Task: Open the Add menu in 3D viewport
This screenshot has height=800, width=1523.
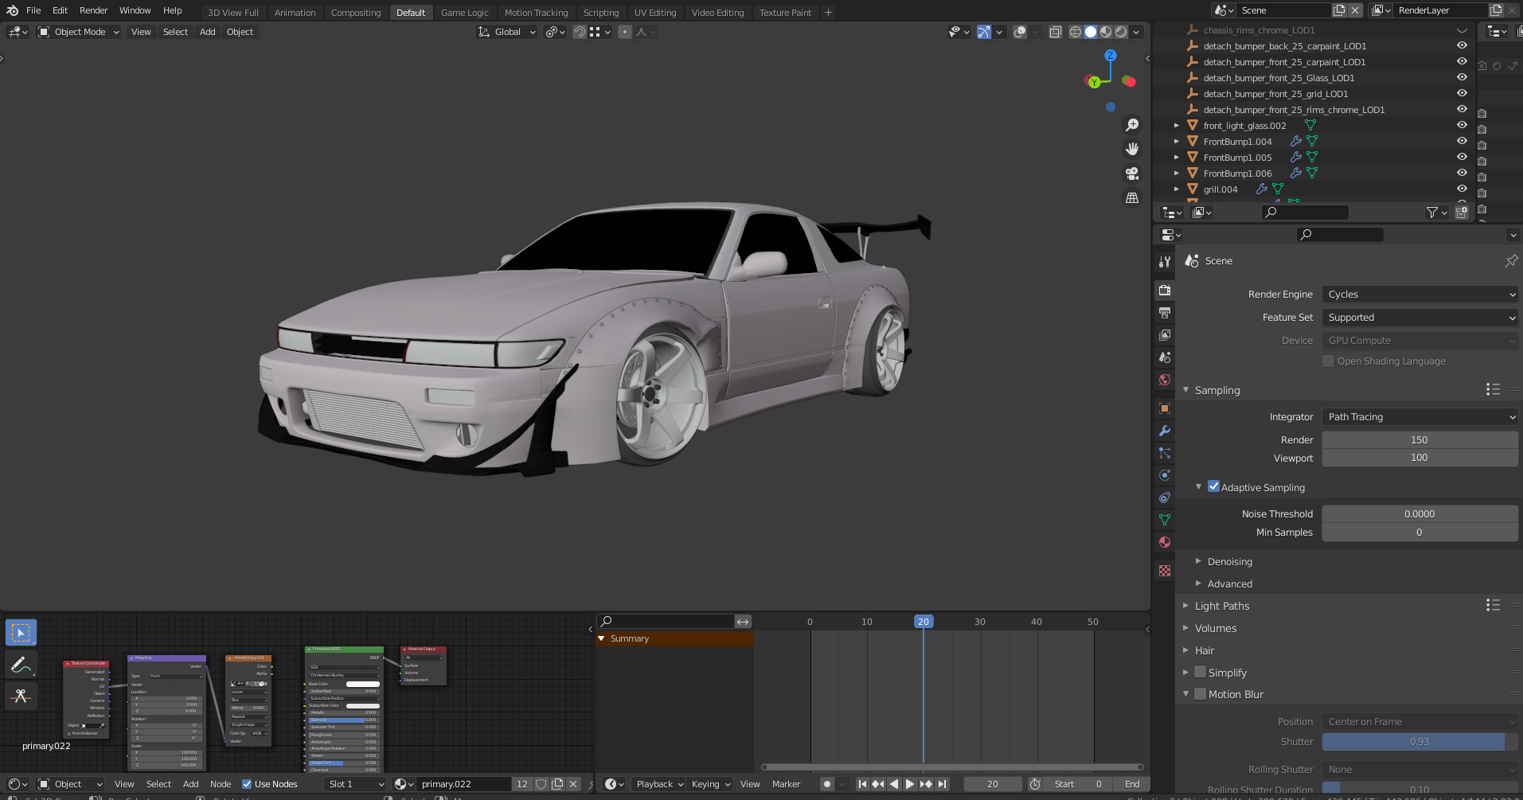Action: pos(207,32)
